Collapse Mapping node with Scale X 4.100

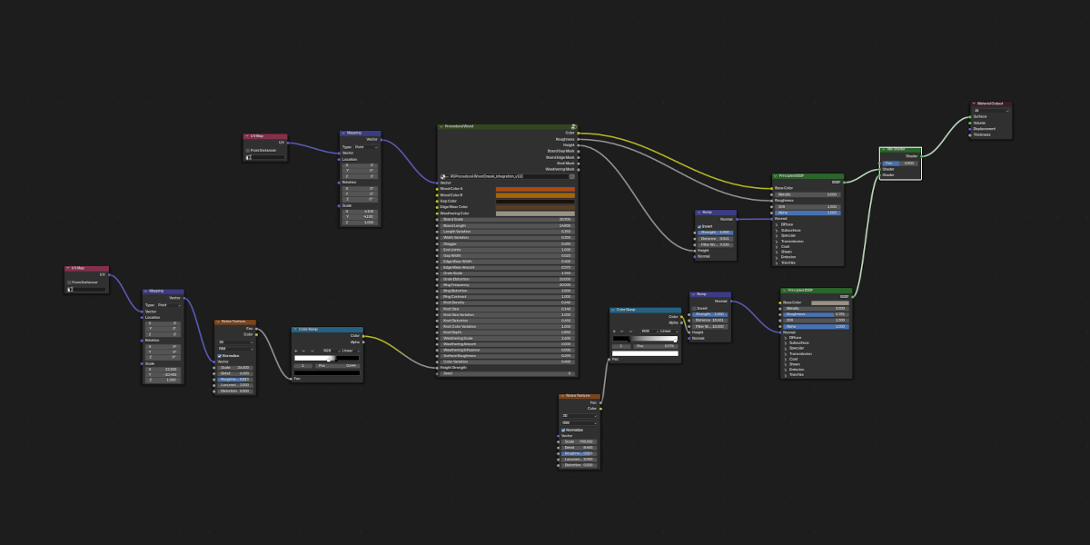tap(343, 133)
